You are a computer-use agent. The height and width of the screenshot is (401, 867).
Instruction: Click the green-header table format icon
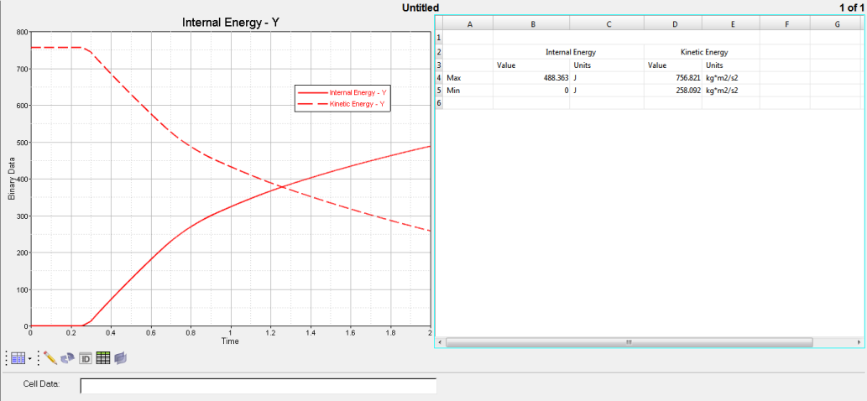click(103, 358)
